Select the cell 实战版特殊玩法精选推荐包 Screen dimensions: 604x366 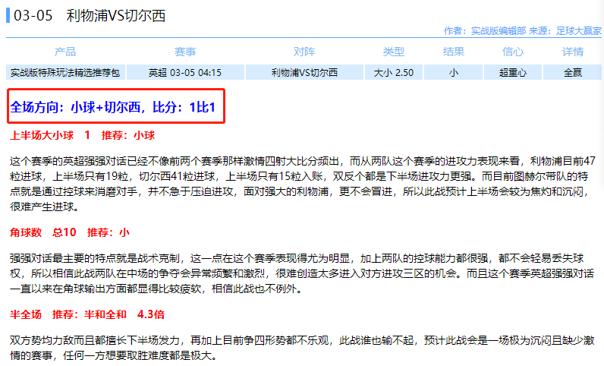(x=65, y=72)
